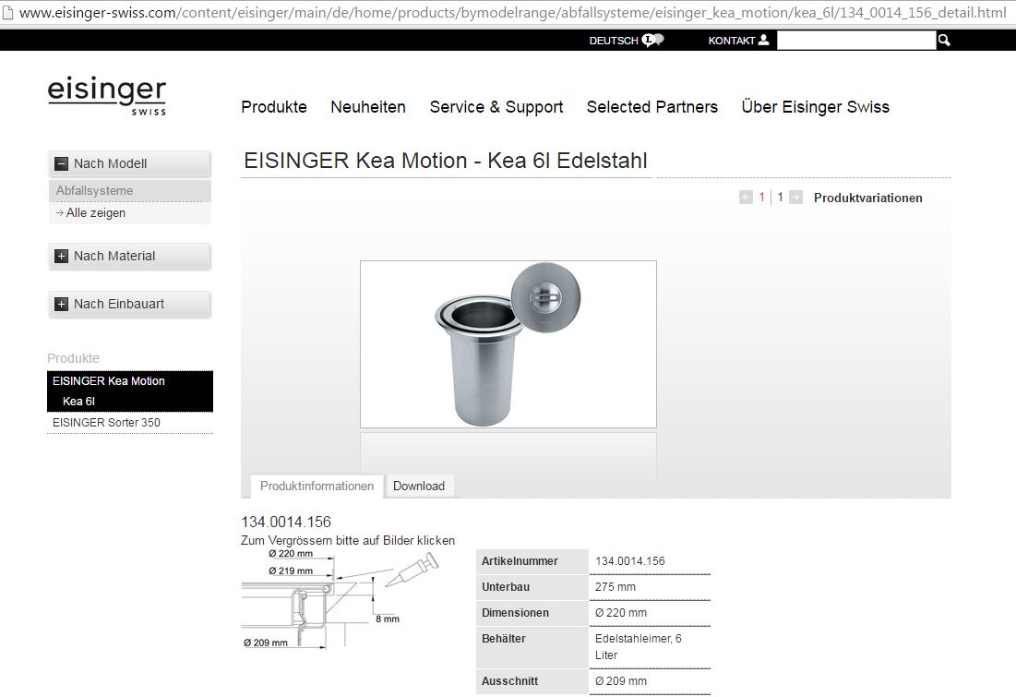
Task: Click the previous product variation arrow
Action: click(x=745, y=198)
